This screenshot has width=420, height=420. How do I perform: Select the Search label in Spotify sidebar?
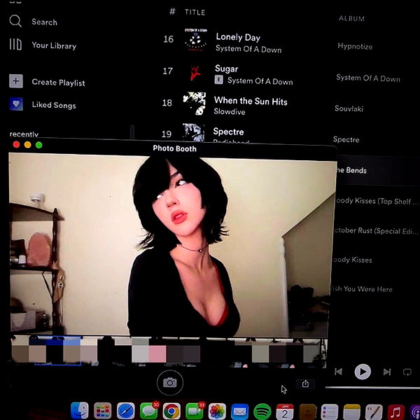45,22
